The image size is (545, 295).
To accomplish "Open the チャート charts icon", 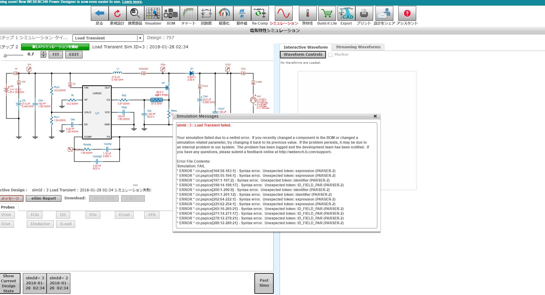I will [188, 13].
